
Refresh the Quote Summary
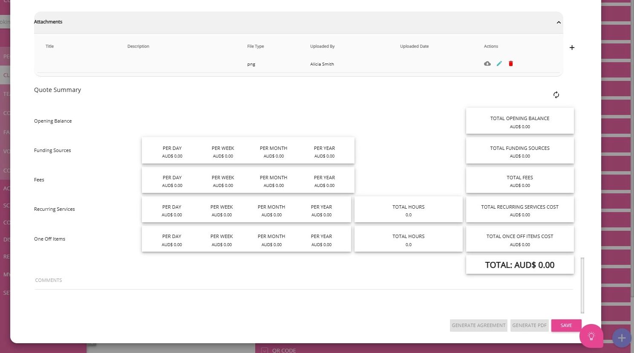pos(556,95)
